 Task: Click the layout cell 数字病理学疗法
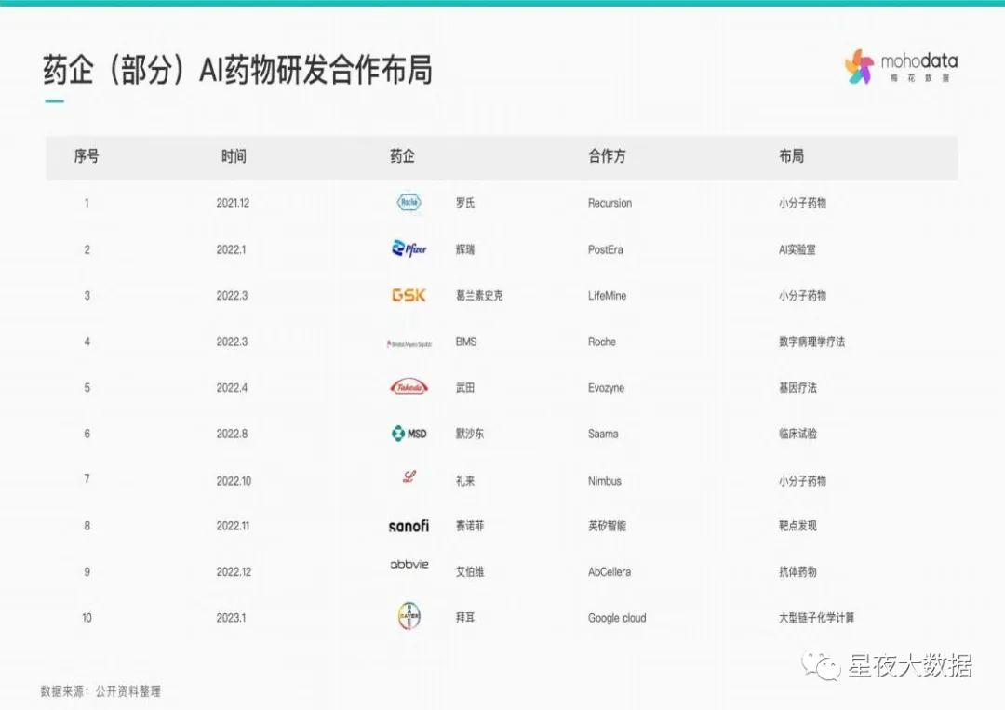coord(811,342)
